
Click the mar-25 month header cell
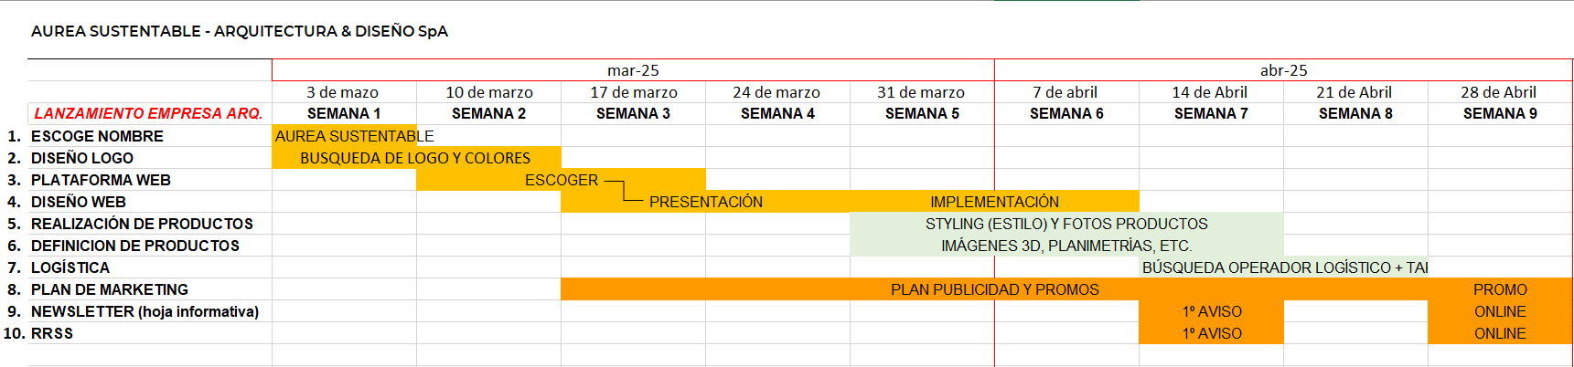pyautogui.click(x=633, y=70)
